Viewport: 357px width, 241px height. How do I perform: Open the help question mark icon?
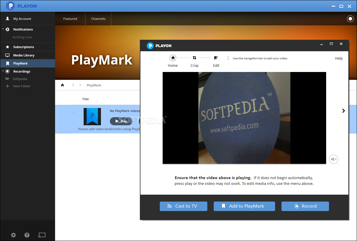point(27,235)
